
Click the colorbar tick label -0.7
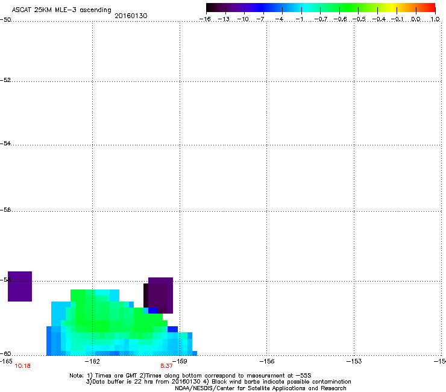click(321, 19)
